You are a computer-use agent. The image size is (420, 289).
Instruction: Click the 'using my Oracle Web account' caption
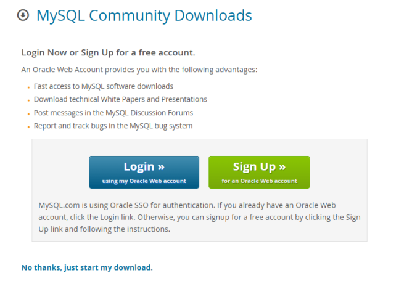pyautogui.click(x=144, y=181)
